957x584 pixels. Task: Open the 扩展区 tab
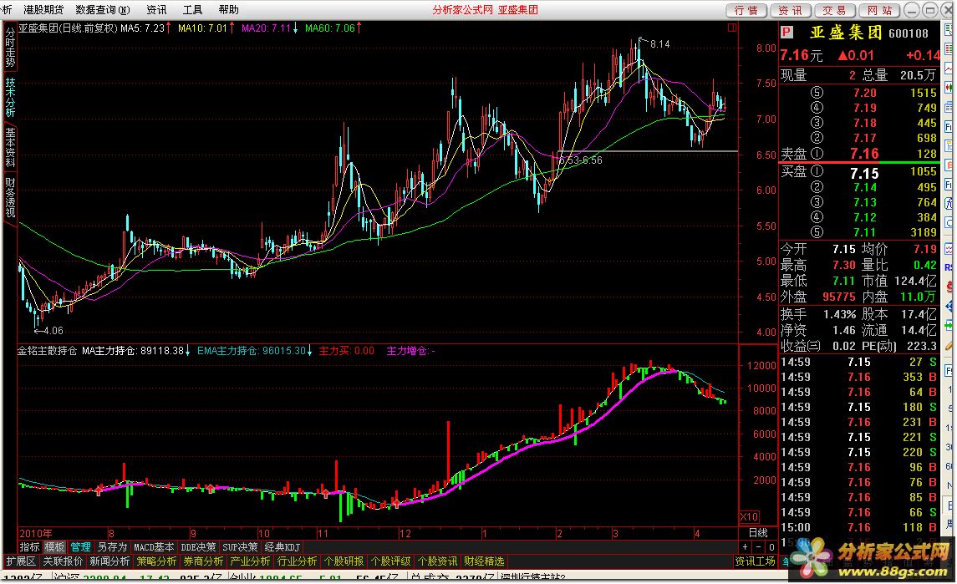pyautogui.click(x=22, y=561)
